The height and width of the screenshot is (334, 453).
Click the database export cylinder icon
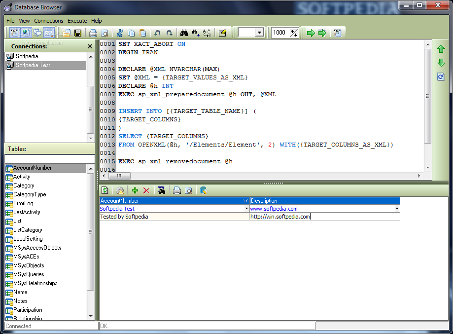pos(204,190)
